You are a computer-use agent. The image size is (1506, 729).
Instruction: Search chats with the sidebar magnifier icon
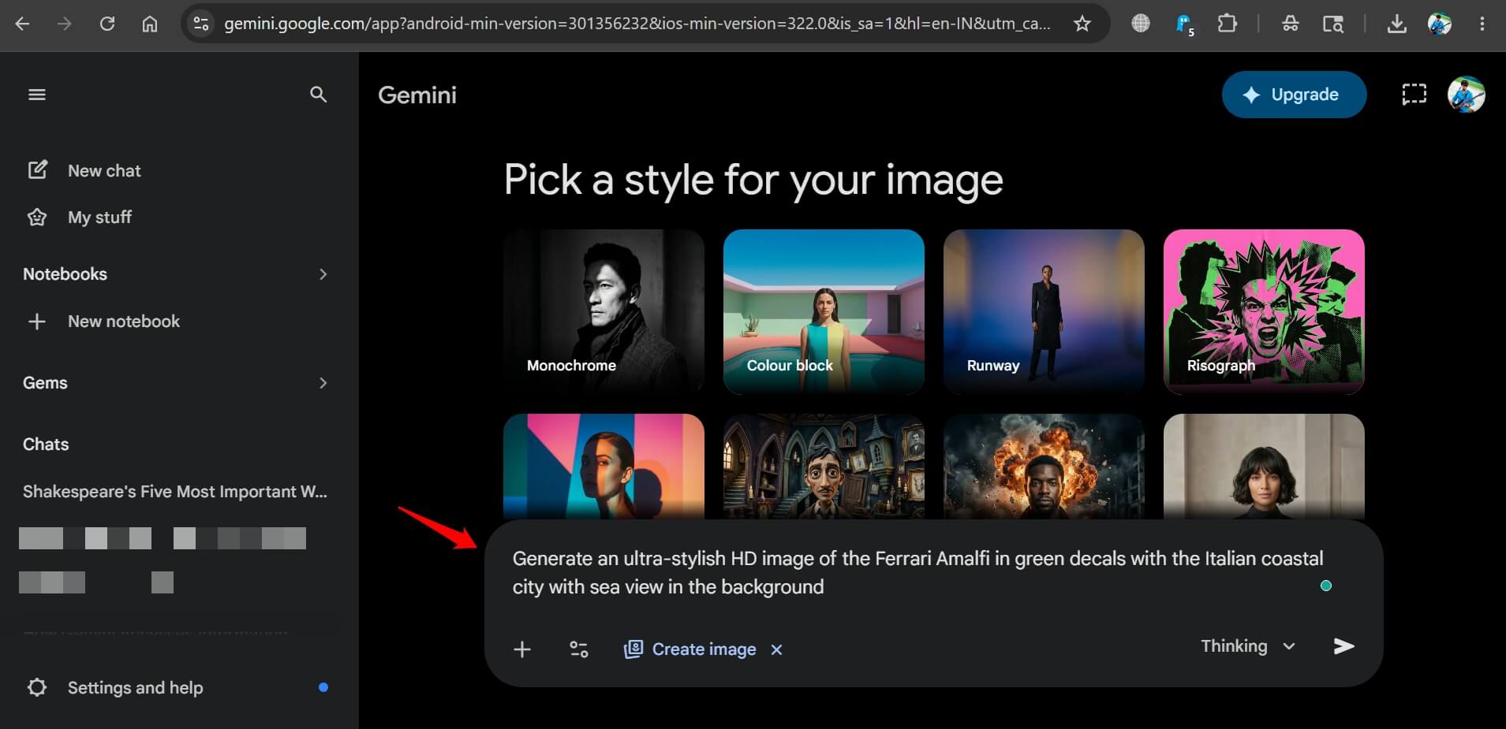[x=318, y=95]
